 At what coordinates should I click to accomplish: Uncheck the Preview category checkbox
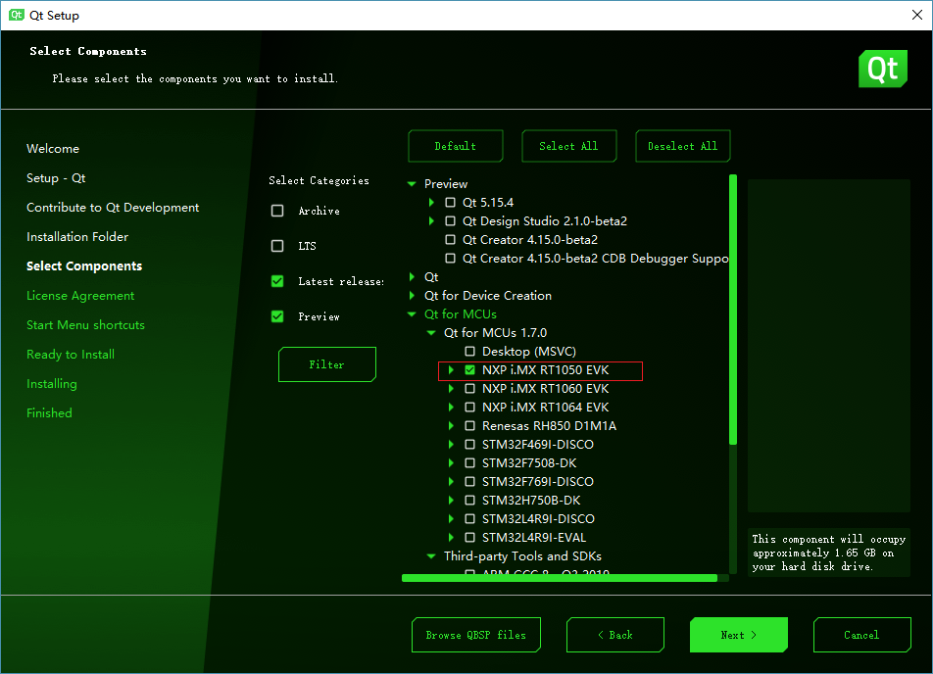pos(277,315)
